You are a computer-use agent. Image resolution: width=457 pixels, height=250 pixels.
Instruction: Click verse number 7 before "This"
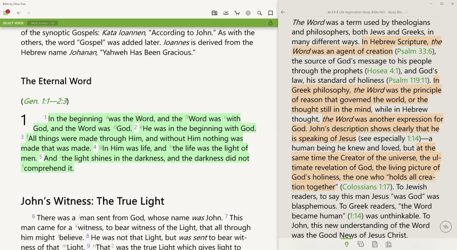pyautogui.click(x=226, y=216)
